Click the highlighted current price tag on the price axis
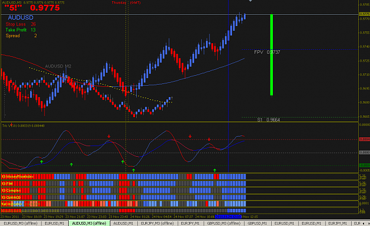 pos(364,14)
